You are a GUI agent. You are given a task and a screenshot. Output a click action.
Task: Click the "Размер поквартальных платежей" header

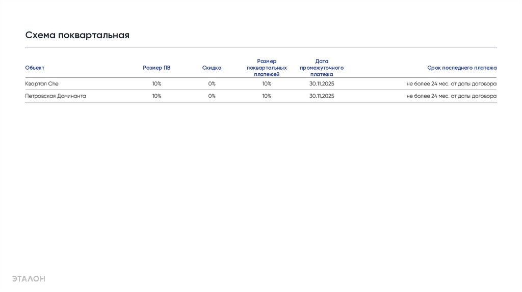pyautogui.click(x=267, y=68)
